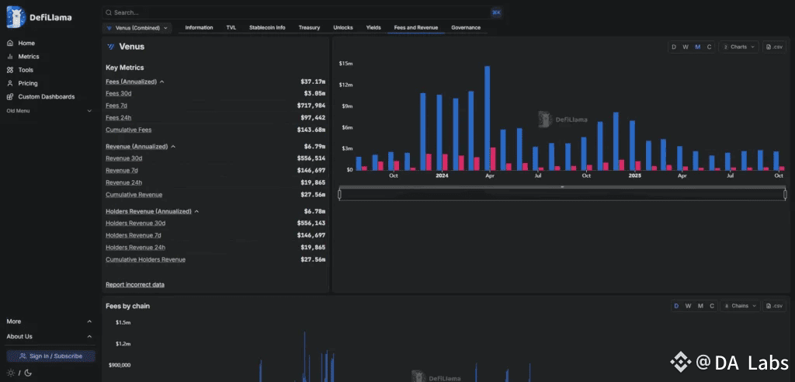
Task: Click the Sign In / Subscribe button
Action: click(50, 356)
